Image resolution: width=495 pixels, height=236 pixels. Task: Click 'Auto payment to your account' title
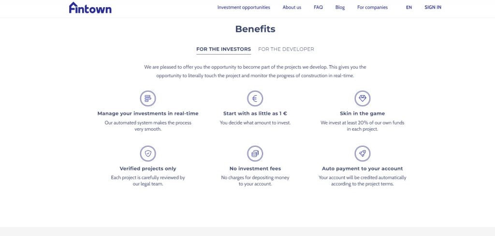tap(363, 168)
